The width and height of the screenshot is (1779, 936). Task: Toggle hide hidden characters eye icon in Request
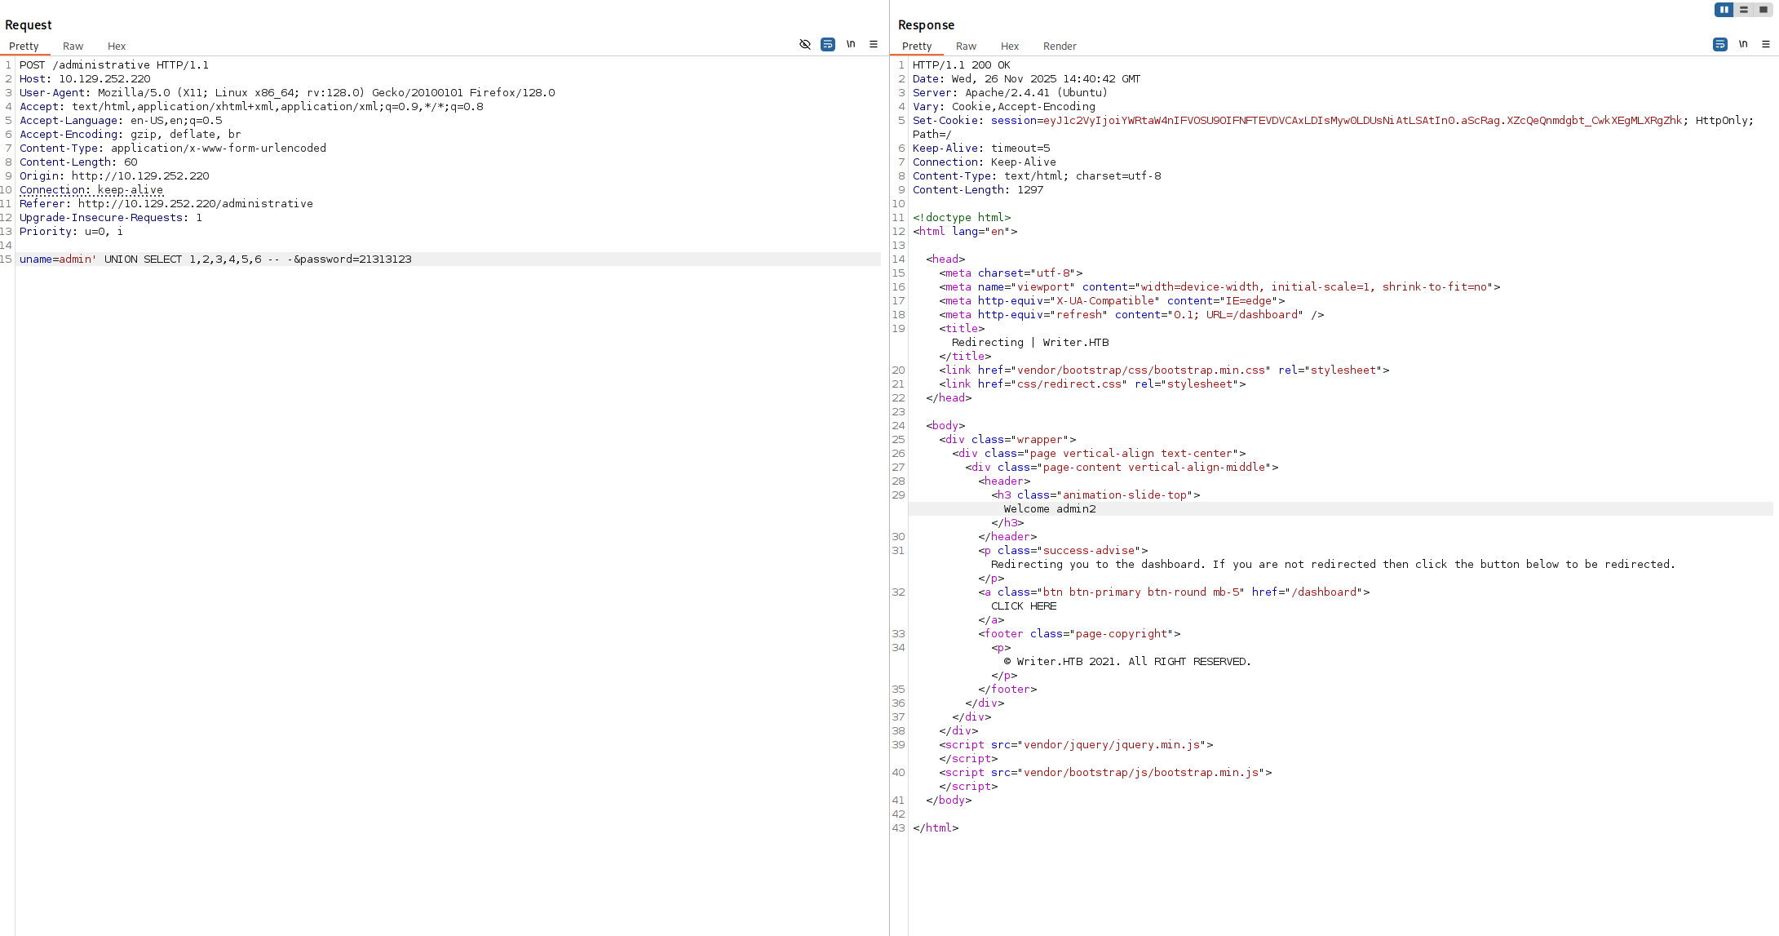click(805, 45)
